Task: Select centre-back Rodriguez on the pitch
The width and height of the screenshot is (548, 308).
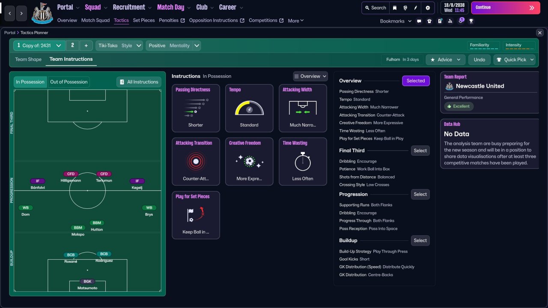Action: pos(104,257)
